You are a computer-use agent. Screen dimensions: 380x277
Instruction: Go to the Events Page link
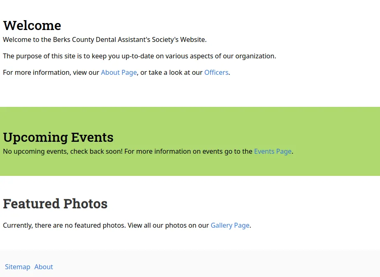point(273,152)
